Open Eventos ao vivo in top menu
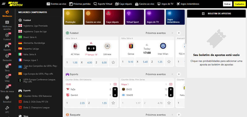Viewport: 247px width, 117px height. point(56,4)
